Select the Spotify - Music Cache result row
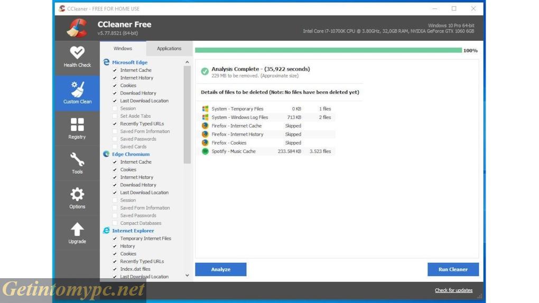This screenshot has height=303, width=539. coord(267,151)
